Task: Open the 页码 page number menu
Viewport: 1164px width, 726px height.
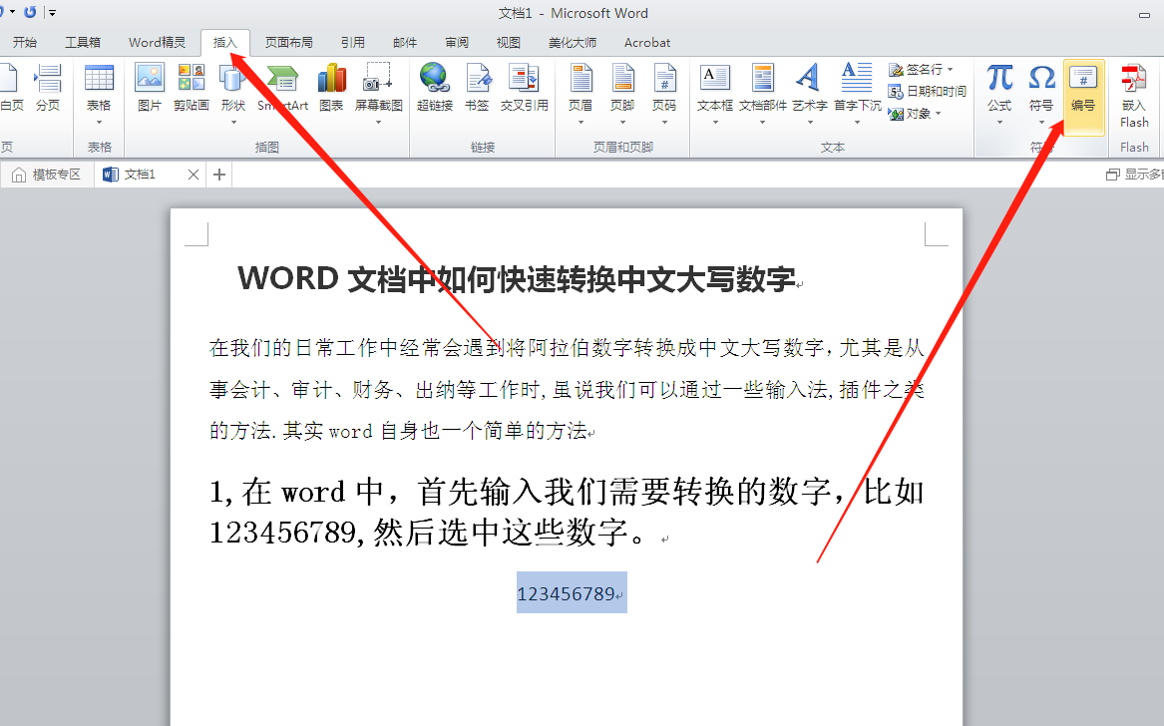Action: tap(664, 94)
